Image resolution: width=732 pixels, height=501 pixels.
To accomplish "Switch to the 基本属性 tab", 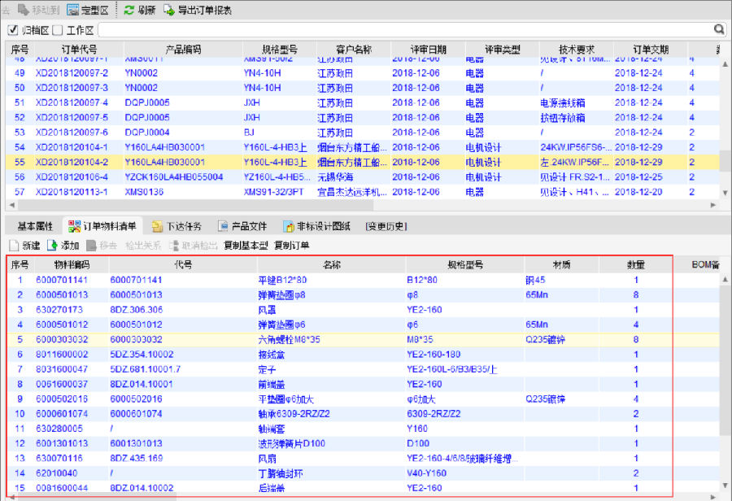I will [35, 226].
